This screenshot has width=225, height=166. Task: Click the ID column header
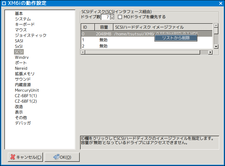(88, 27)
